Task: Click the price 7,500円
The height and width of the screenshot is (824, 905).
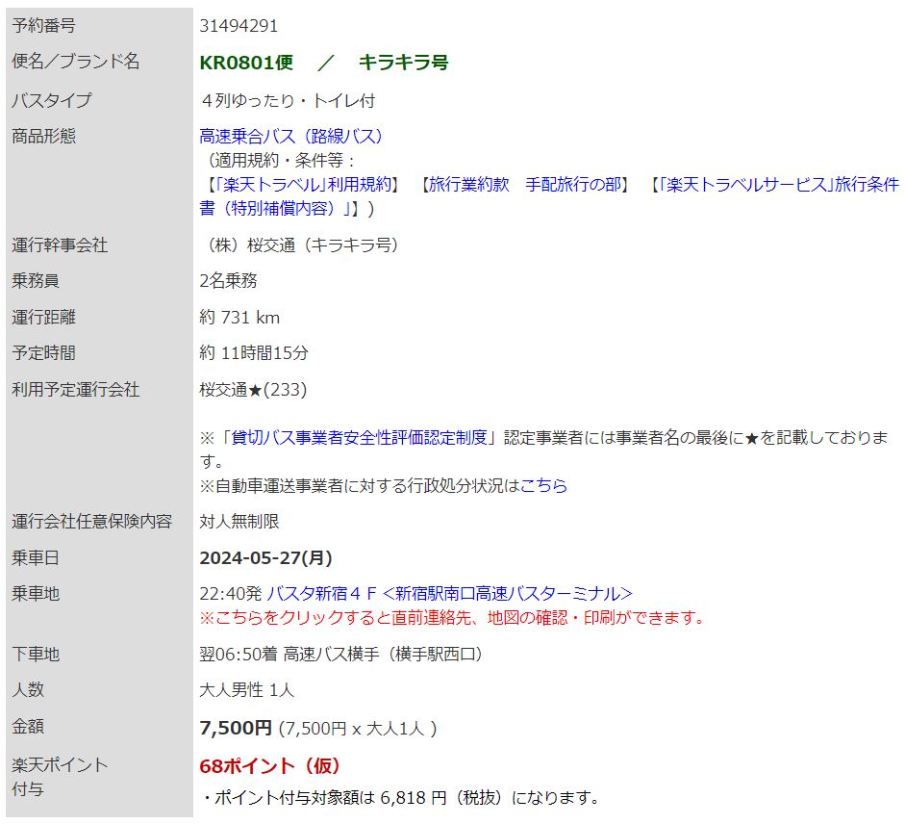Action: (236, 728)
